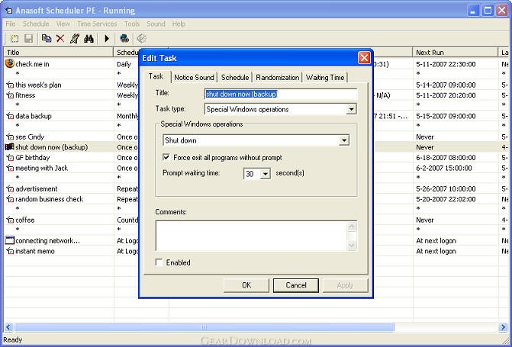
Task: Click the New task toolbar icon
Action: (x=14, y=39)
